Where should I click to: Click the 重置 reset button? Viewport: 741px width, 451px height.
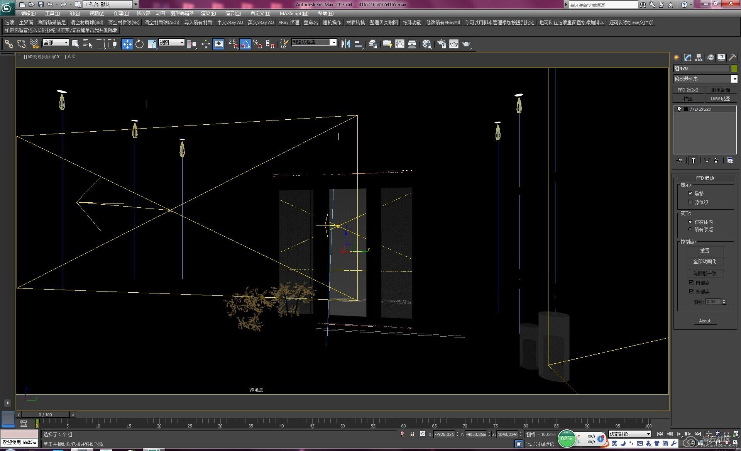point(705,251)
